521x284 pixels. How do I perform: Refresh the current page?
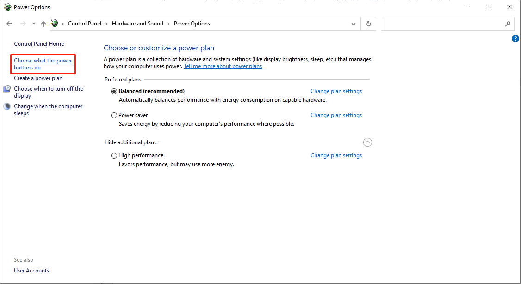[368, 23]
